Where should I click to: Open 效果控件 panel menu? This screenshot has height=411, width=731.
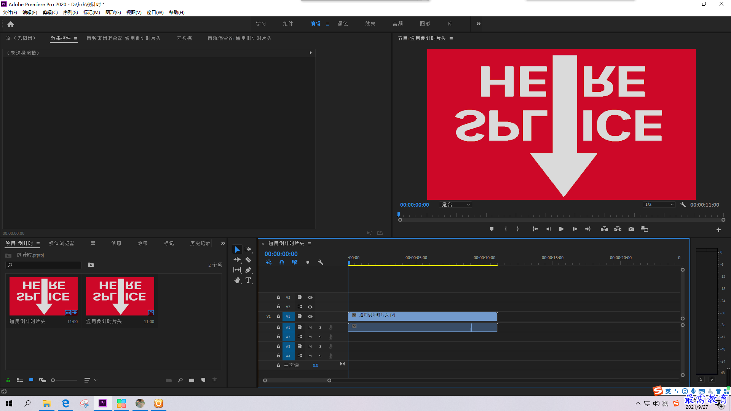[76, 38]
